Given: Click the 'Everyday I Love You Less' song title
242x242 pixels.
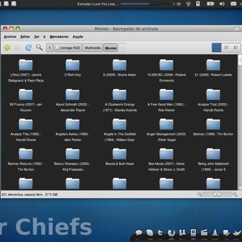Looking at the screenshot, I should [x=97, y=4].
